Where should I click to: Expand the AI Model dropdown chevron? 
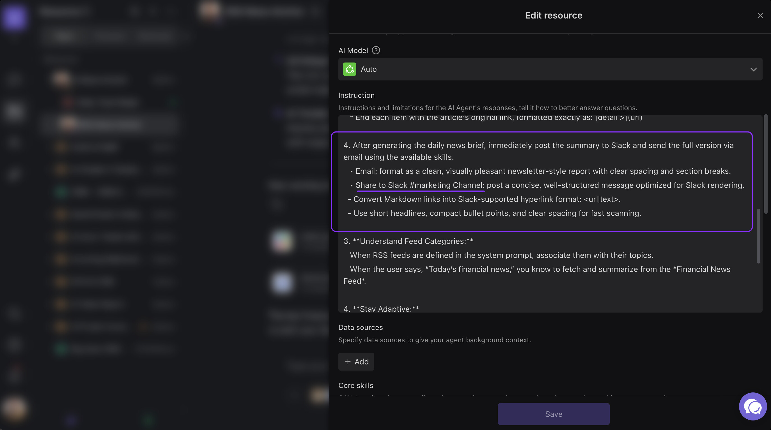[x=753, y=69]
